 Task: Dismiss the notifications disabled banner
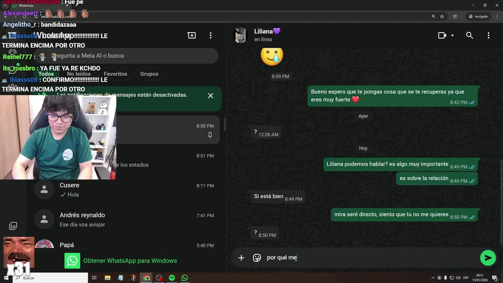click(211, 96)
